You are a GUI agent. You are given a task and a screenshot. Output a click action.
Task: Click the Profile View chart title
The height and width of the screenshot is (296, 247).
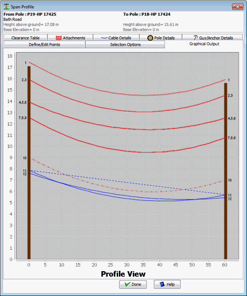click(x=123, y=274)
